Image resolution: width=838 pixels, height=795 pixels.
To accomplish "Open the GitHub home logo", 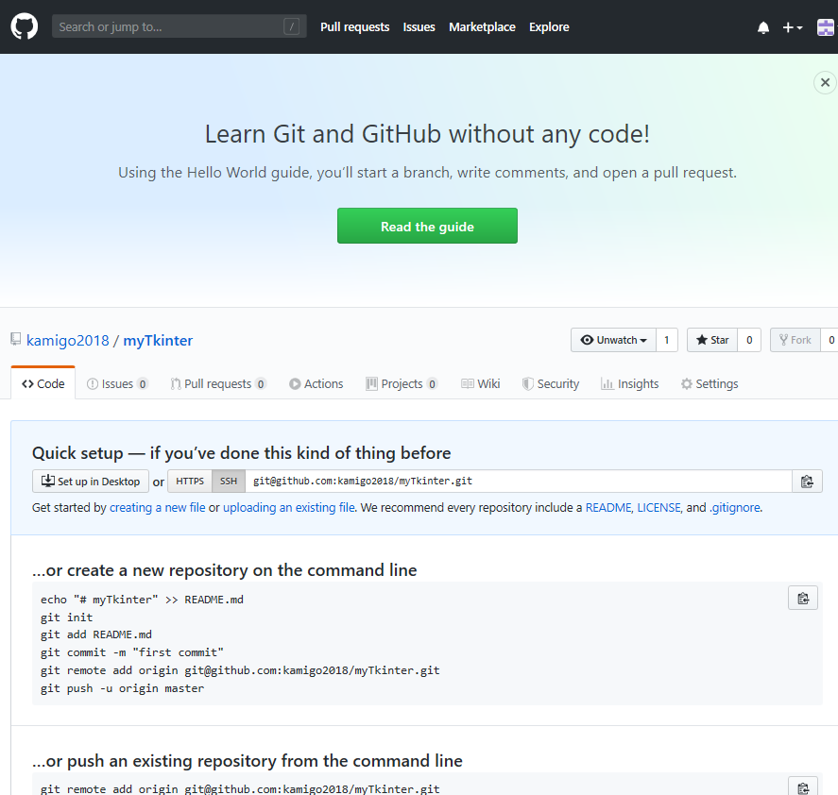I will click(24, 26).
